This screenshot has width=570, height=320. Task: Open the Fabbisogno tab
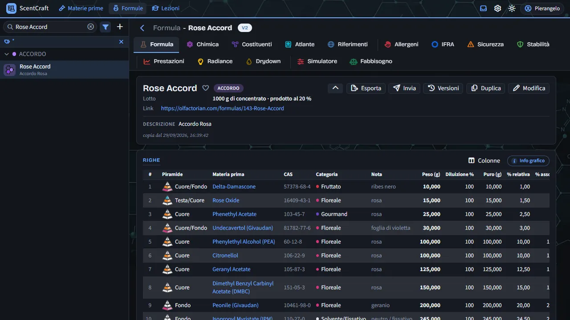(371, 61)
